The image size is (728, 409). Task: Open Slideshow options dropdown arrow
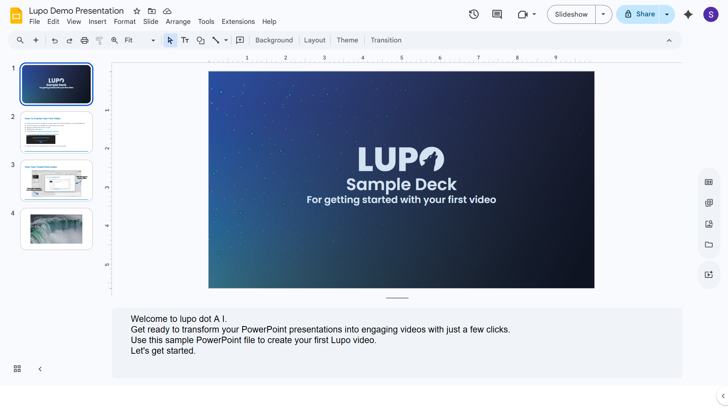point(603,14)
